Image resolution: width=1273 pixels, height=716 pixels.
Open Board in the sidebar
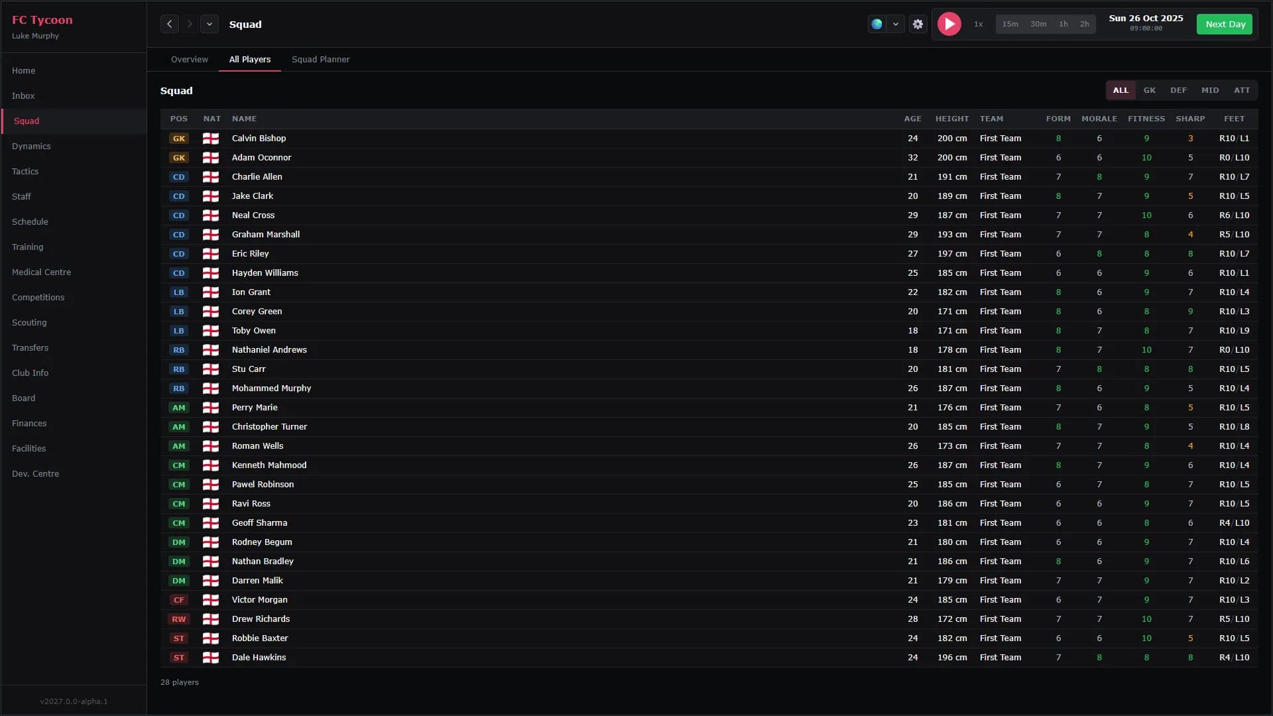(x=74, y=398)
